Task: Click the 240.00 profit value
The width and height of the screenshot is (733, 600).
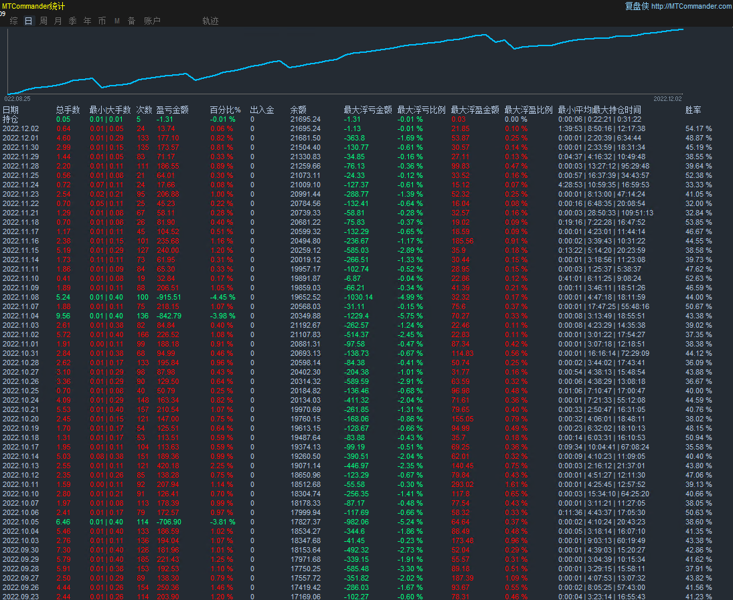Action: click(x=168, y=250)
